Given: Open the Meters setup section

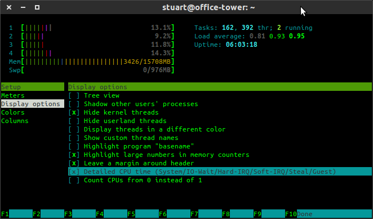Looking at the screenshot, I should pyautogui.click(x=13, y=95).
